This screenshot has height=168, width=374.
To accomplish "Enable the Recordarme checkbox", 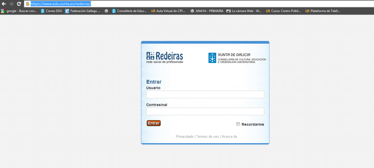I will click(238, 124).
